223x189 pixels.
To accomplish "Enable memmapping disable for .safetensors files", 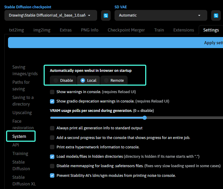I will tap(52, 166).
